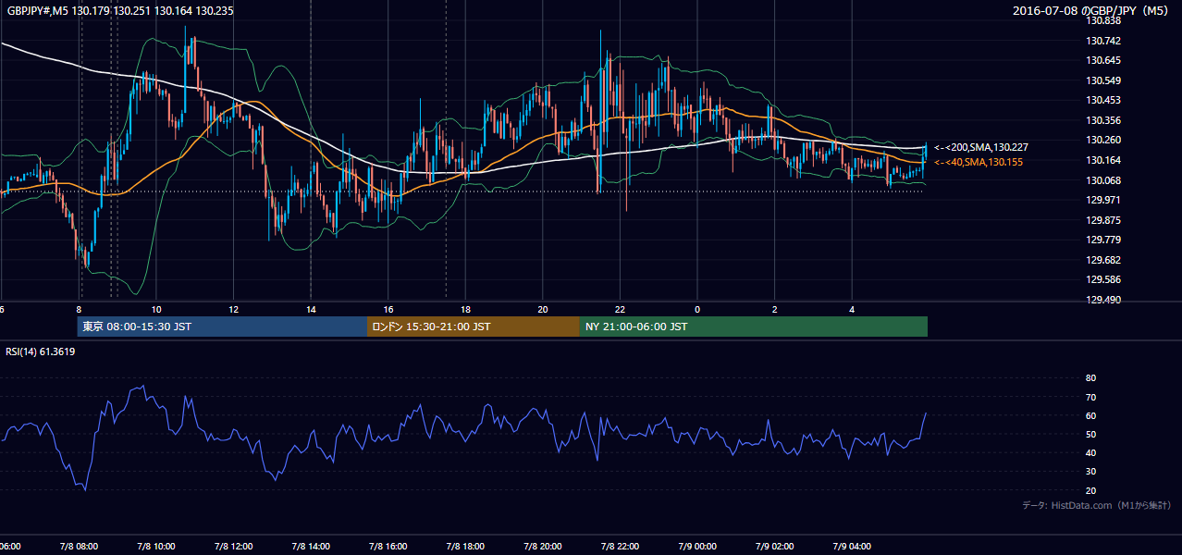Click the 130.356 price axis label

[x=1102, y=120]
